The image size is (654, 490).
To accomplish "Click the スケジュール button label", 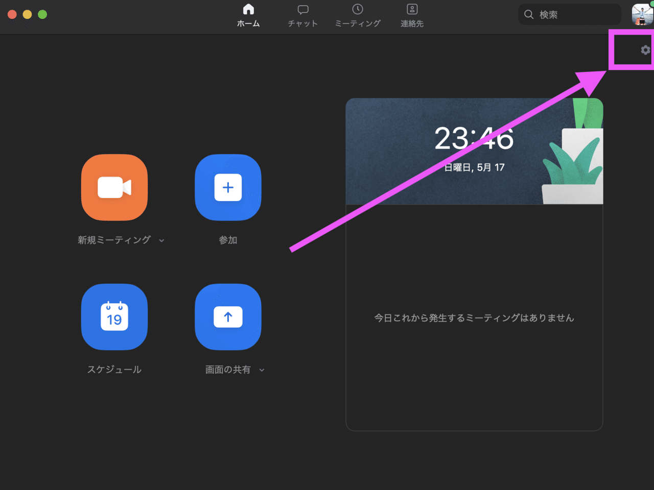I will click(114, 369).
